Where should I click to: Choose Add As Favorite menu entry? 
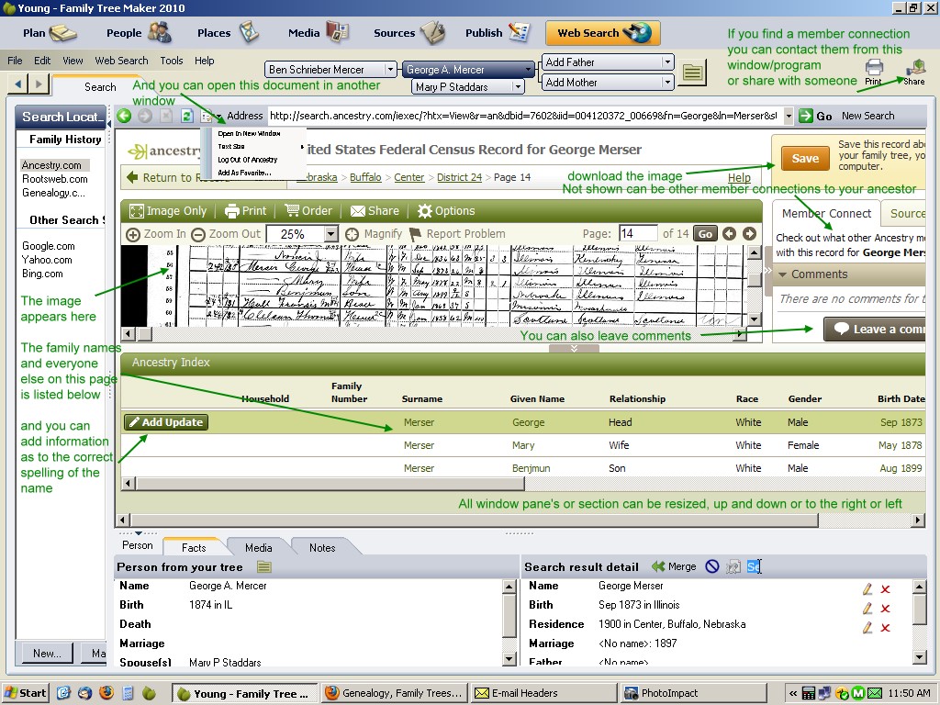point(244,173)
